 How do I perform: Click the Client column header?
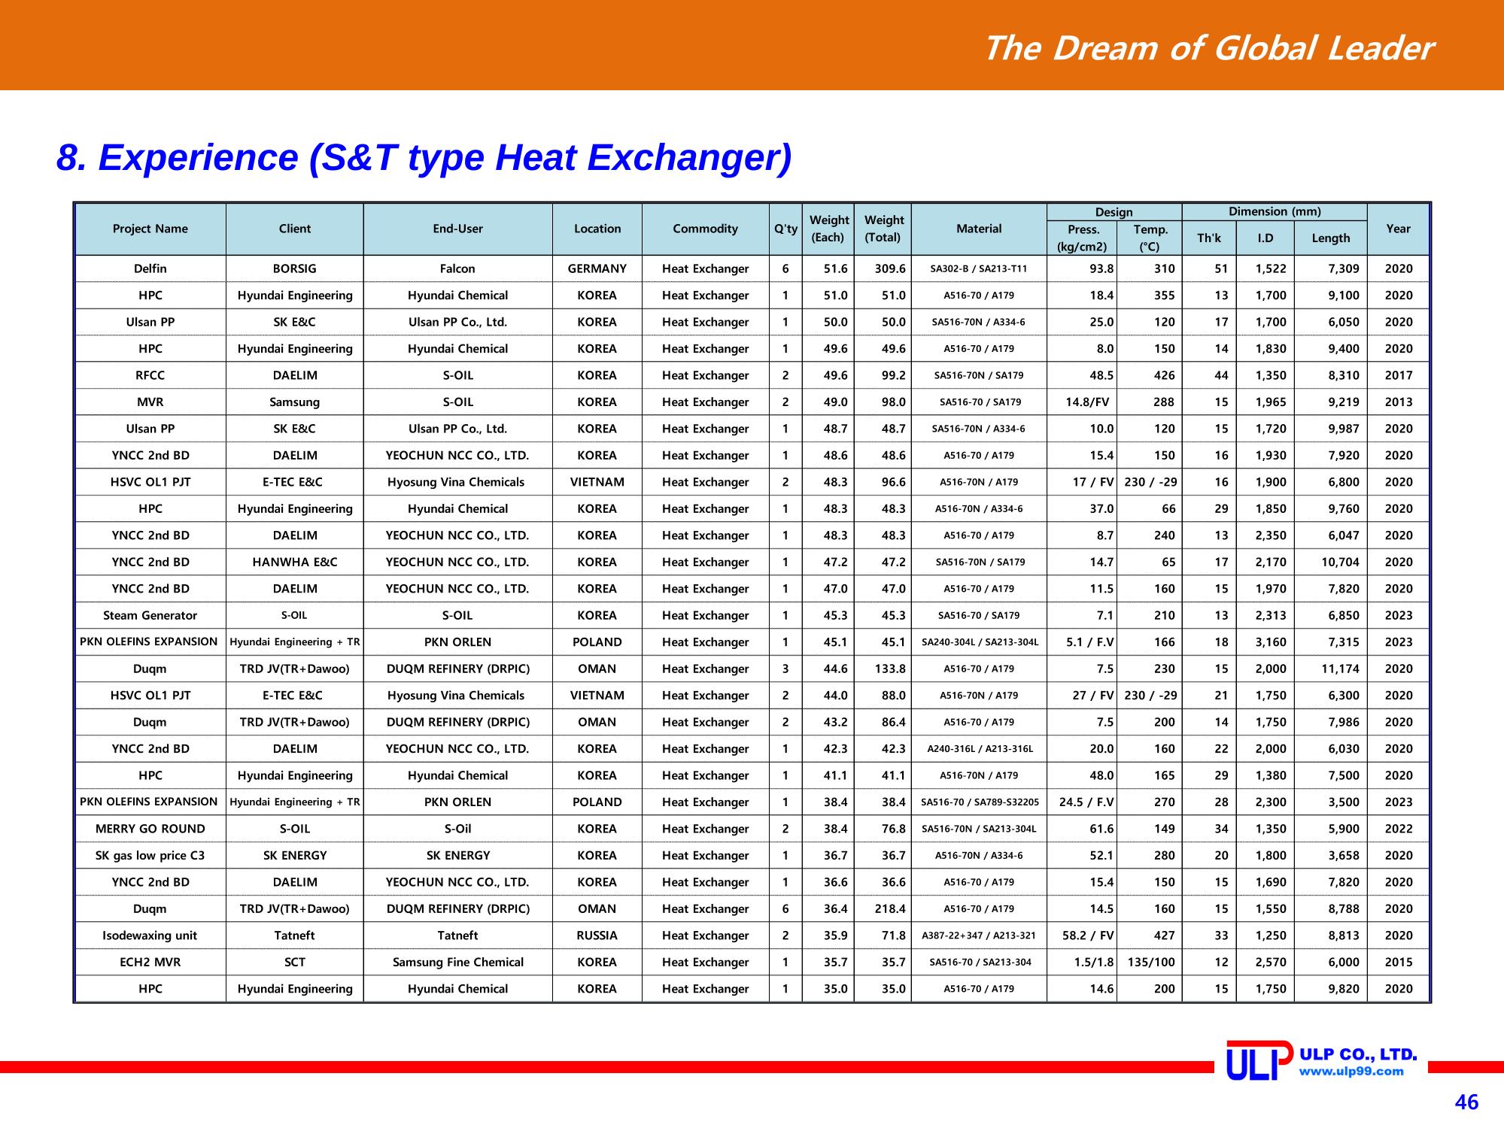(295, 229)
